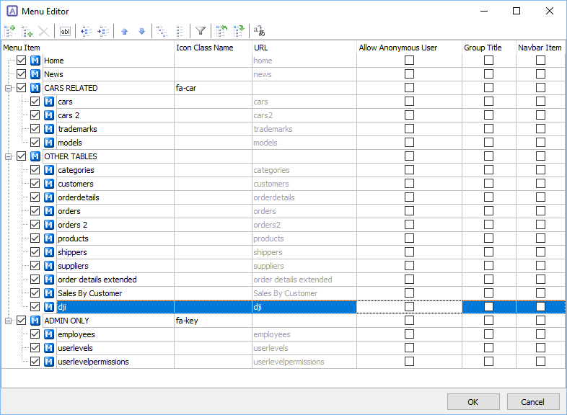This screenshot has height=415, width=567.
Task: Click the collapse all list icon
Action: (x=180, y=31)
